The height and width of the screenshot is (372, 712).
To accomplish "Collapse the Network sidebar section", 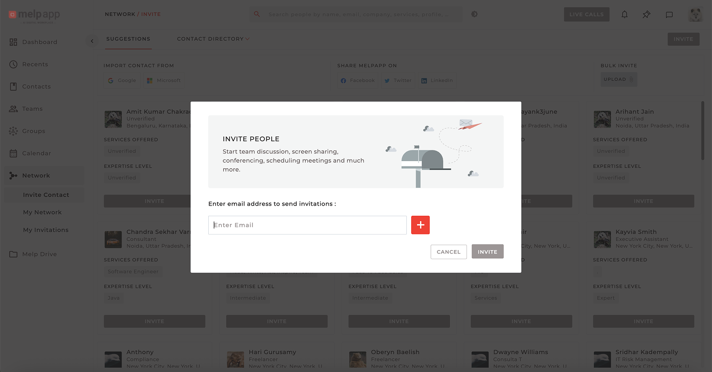I will 36,176.
